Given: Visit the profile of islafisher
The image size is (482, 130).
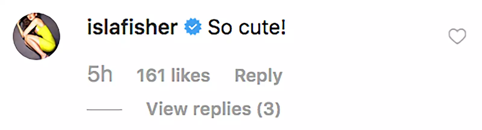Looking at the screenshot, I should 132,27.
